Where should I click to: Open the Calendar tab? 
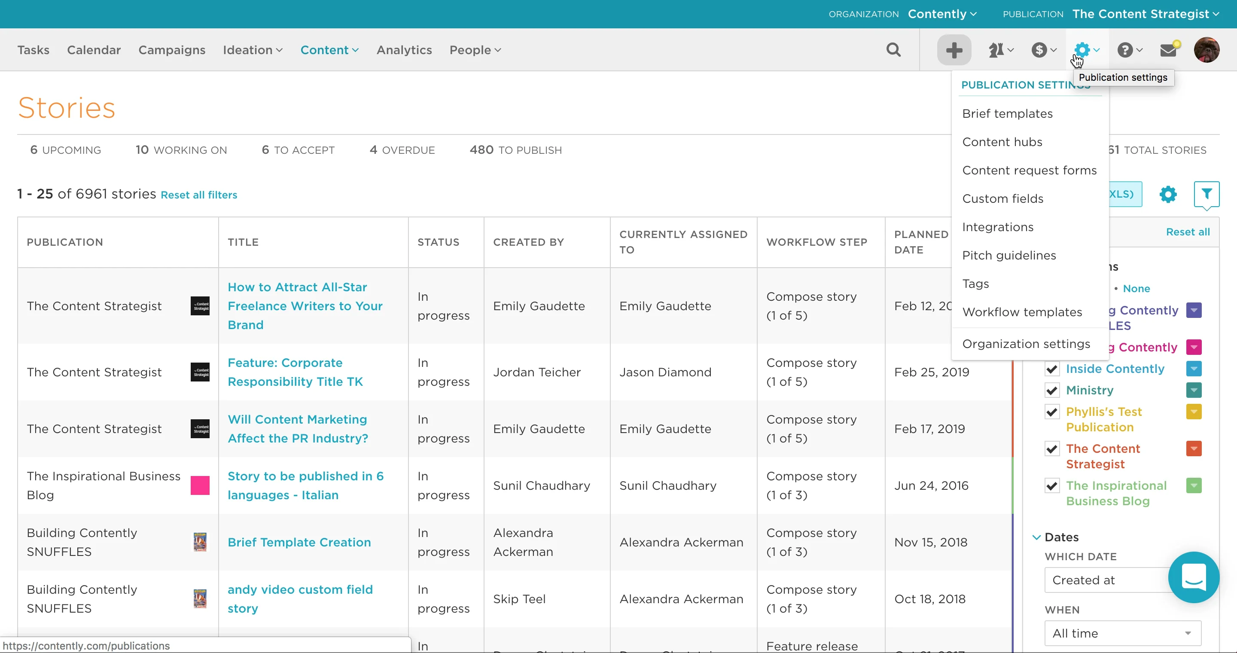(x=94, y=50)
